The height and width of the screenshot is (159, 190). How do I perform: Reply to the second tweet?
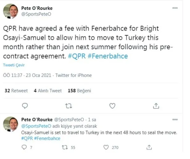(x=26, y=147)
